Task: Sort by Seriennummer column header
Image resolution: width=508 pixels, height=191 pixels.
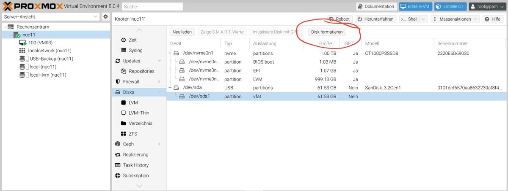Action: coord(470,43)
